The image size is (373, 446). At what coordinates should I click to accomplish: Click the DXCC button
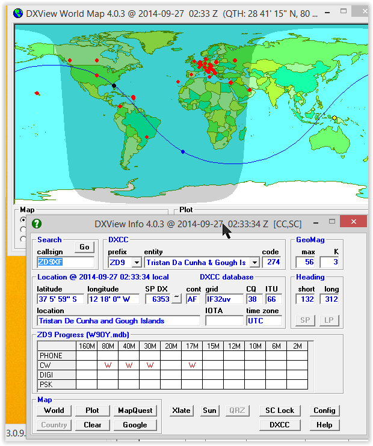click(280, 425)
